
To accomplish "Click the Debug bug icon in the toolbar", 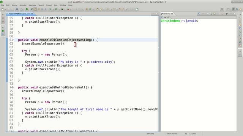I will [50, 9].
